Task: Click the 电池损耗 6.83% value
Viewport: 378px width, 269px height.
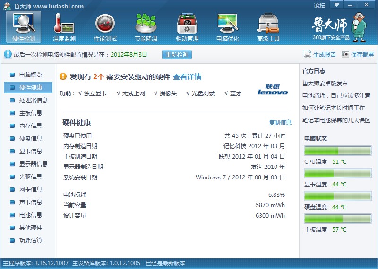Action: (276, 194)
